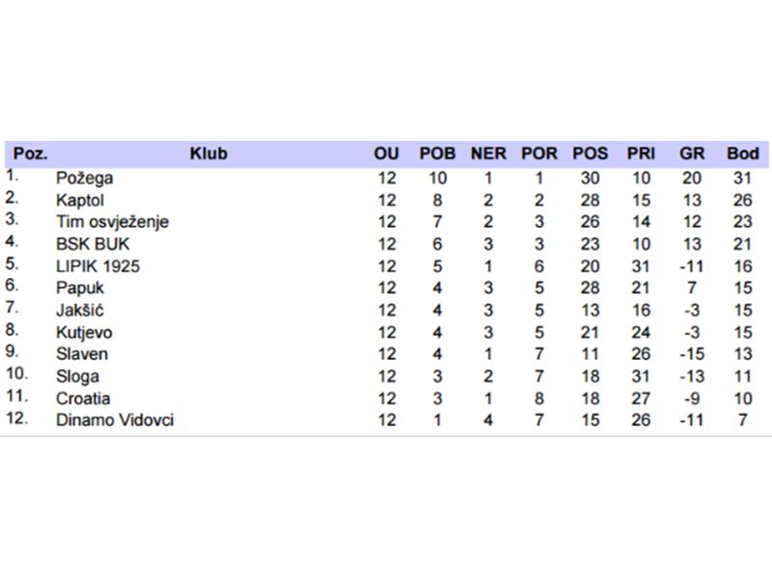The image size is (772, 579).
Task: Select the OU column header
Action: (386, 153)
